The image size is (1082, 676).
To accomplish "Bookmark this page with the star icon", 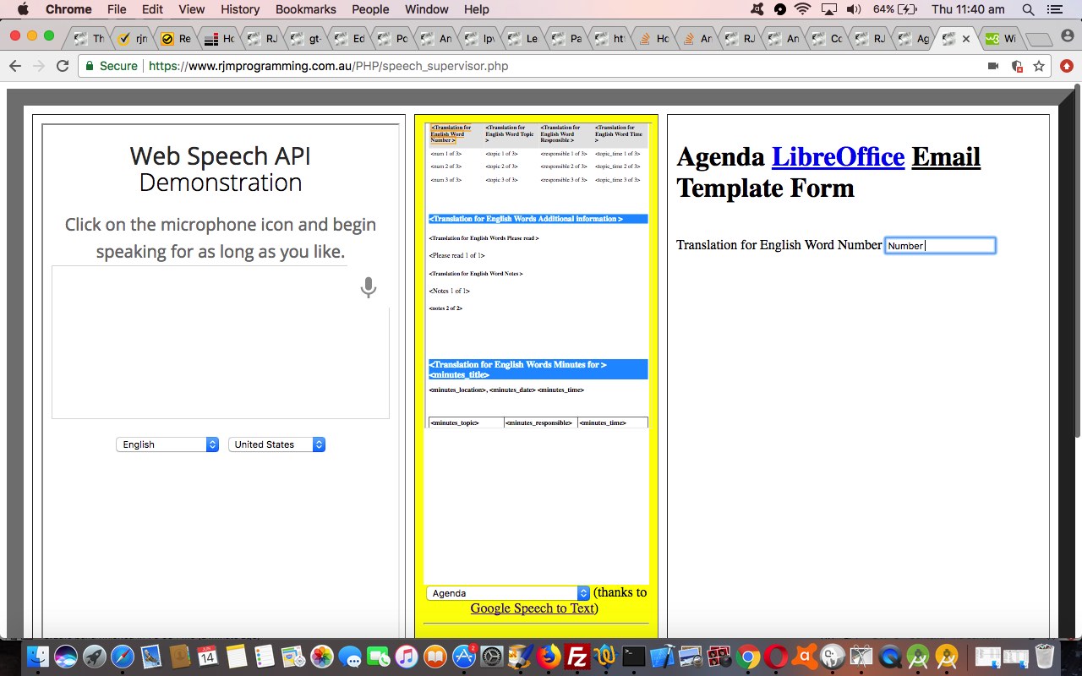I will (1039, 66).
